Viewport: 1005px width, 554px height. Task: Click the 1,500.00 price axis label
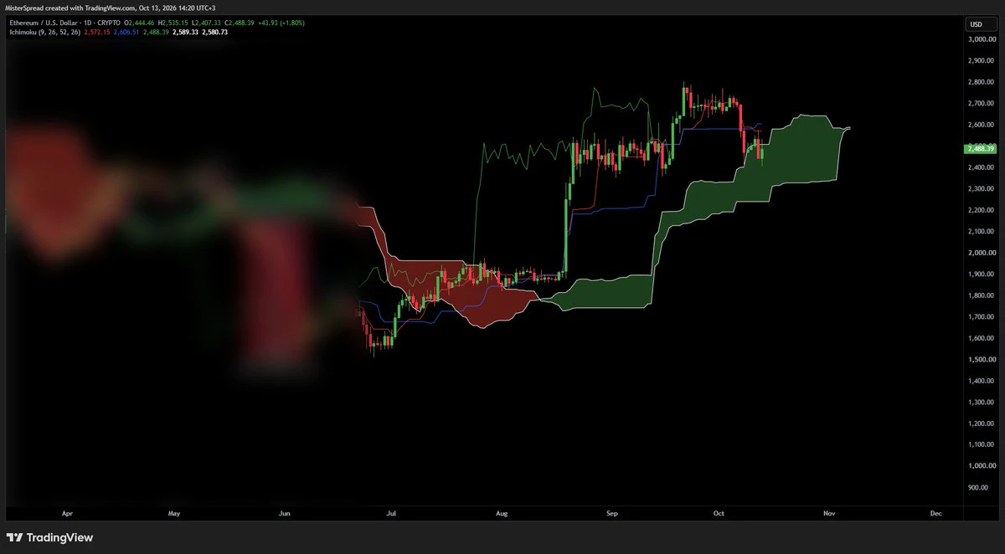[x=981, y=359]
